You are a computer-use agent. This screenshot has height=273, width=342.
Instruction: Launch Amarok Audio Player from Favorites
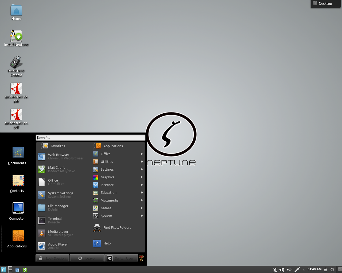coord(64,246)
